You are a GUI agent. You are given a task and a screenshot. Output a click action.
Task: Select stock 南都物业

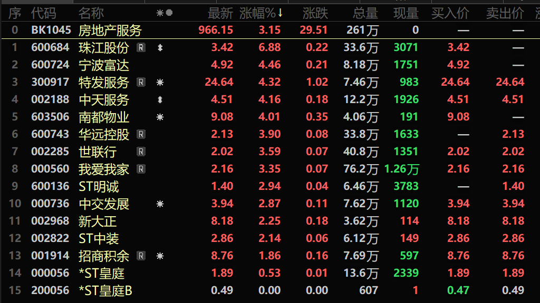coord(104,117)
